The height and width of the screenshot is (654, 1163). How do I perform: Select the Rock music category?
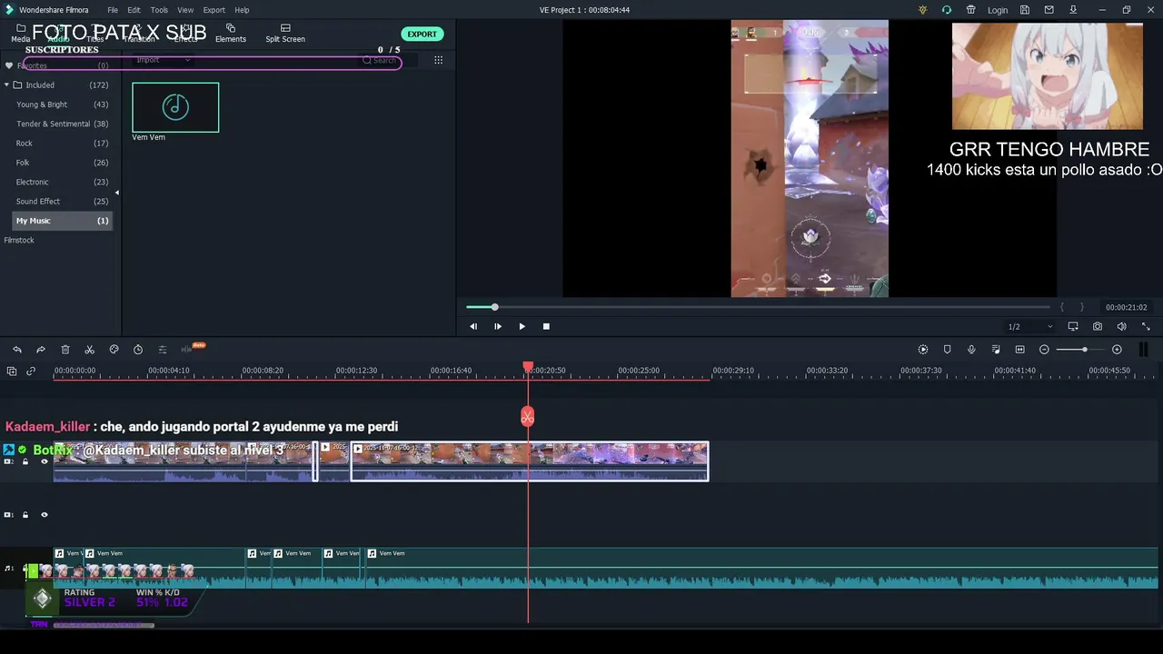pos(62,144)
